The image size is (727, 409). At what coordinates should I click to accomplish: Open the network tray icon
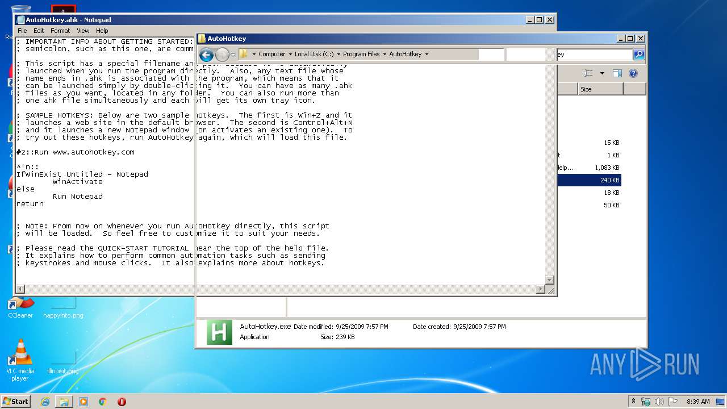tap(646, 402)
